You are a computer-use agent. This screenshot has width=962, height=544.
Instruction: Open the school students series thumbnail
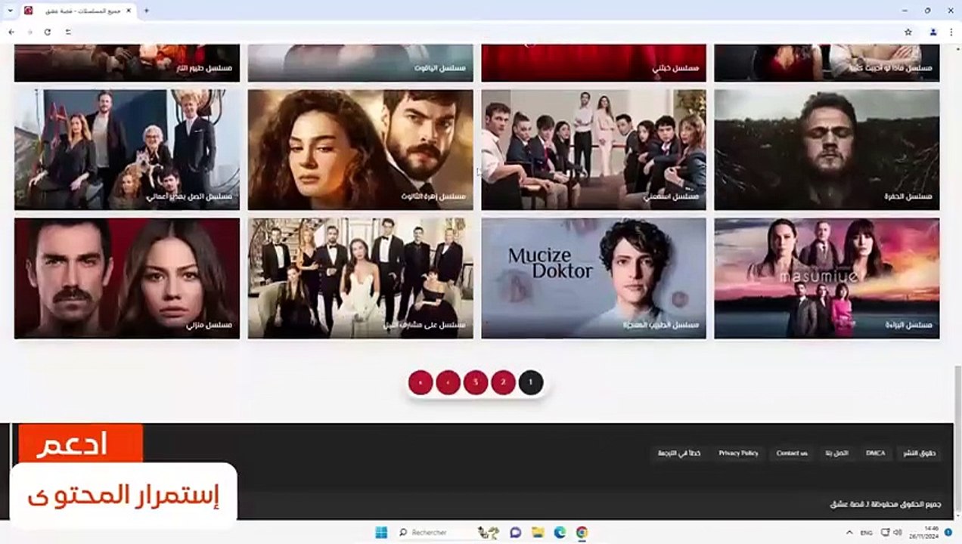pyautogui.click(x=594, y=150)
